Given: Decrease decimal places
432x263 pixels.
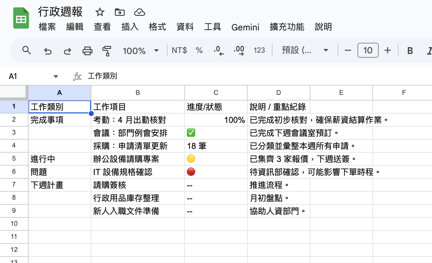Looking at the screenshot, I should click(219, 50).
